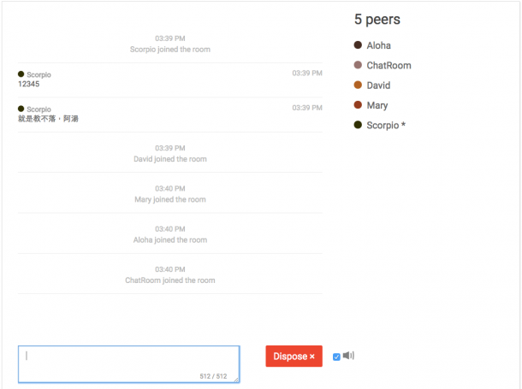Pick Mary in the peers list
The height and width of the screenshot is (389, 522).
(x=377, y=105)
